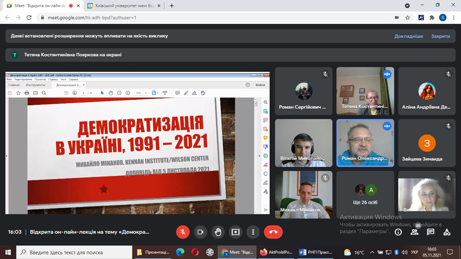This screenshot has width=461, height=259.
Task: Click the Present now screen-share icon
Action: pyautogui.click(x=235, y=232)
